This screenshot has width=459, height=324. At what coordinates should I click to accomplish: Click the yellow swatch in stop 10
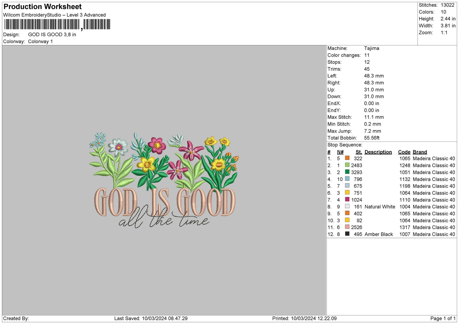coord(347,220)
